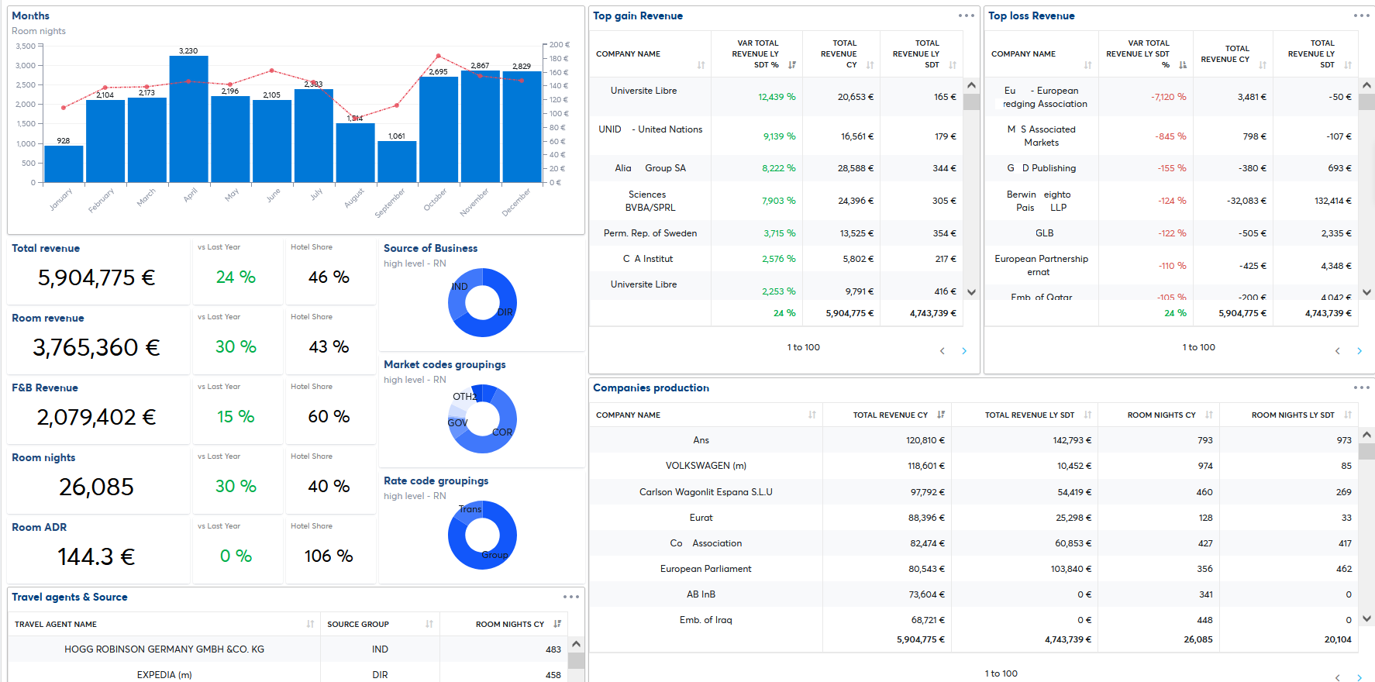Sort Companies production by Total Revenue LY SDT
This screenshot has width=1375, height=682.
[1087, 415]
